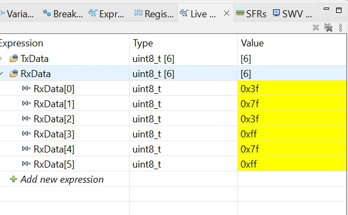Click the RxData type uint8_t [6]
Image resolution: width=348 pixels, height=215 pixels.
pos(153,74)
